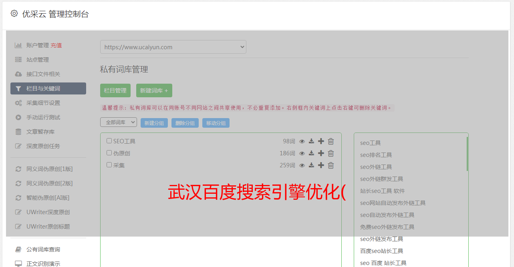The image size is (514, 267).
Task: Open 深度原创任务 in the sidebar
Action: tap(43, 146)
